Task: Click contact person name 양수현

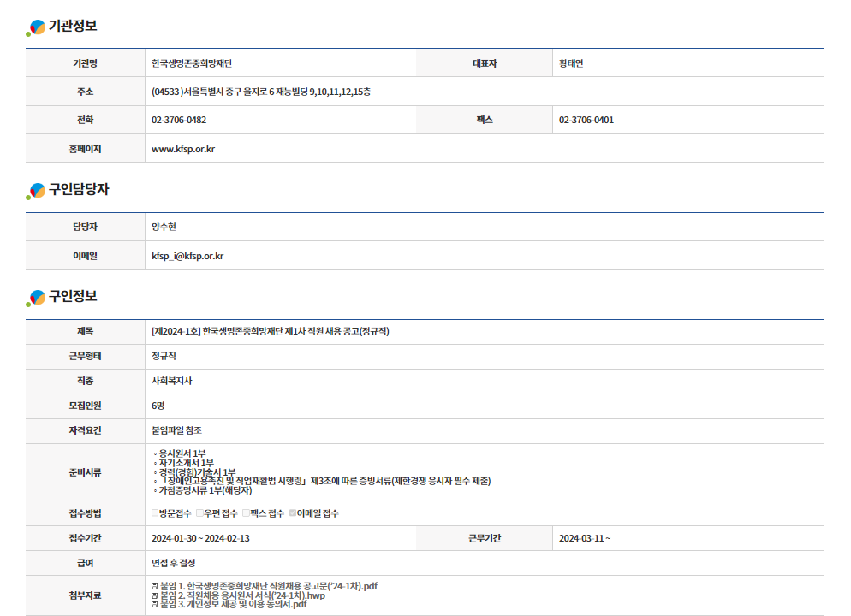Action: coord(164,227)
